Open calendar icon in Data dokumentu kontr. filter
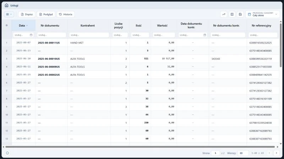The height and width of the screenshot is (159, 284). pos(205,35)
